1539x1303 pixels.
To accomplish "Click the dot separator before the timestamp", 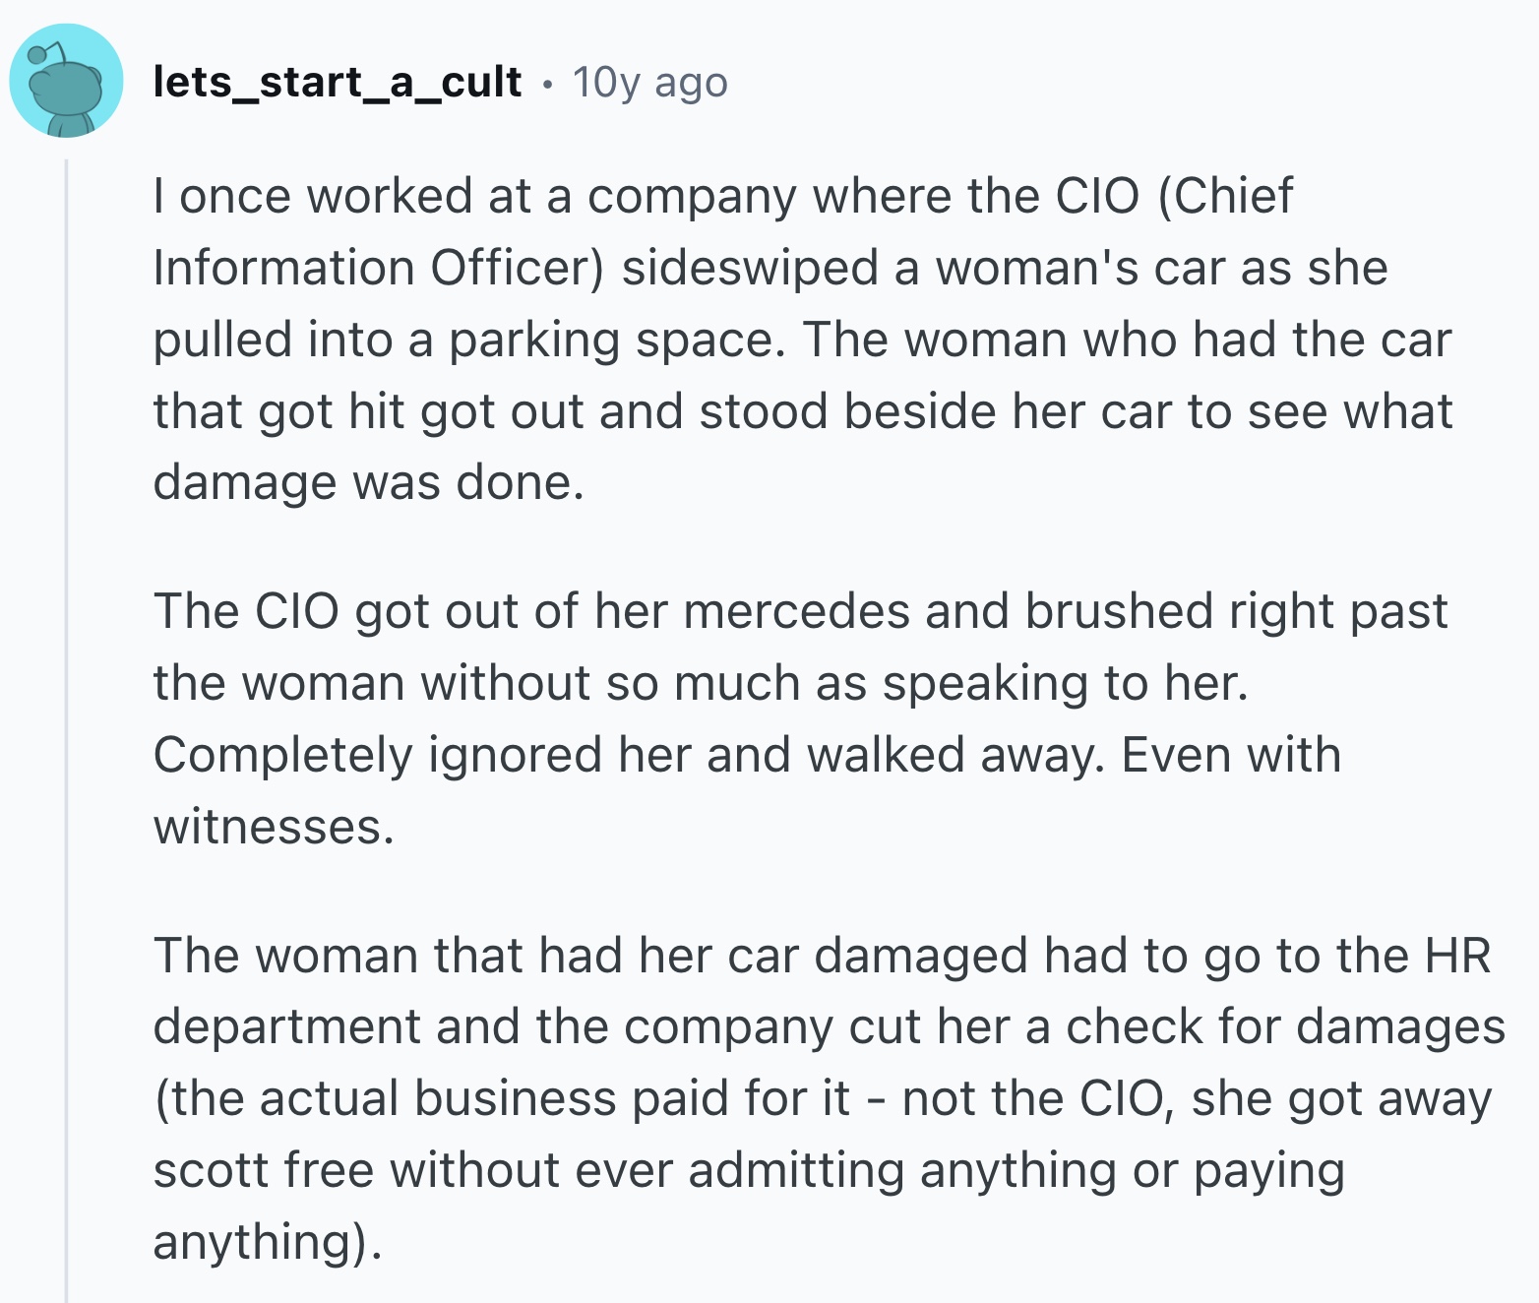I will (x=547, y=84).
